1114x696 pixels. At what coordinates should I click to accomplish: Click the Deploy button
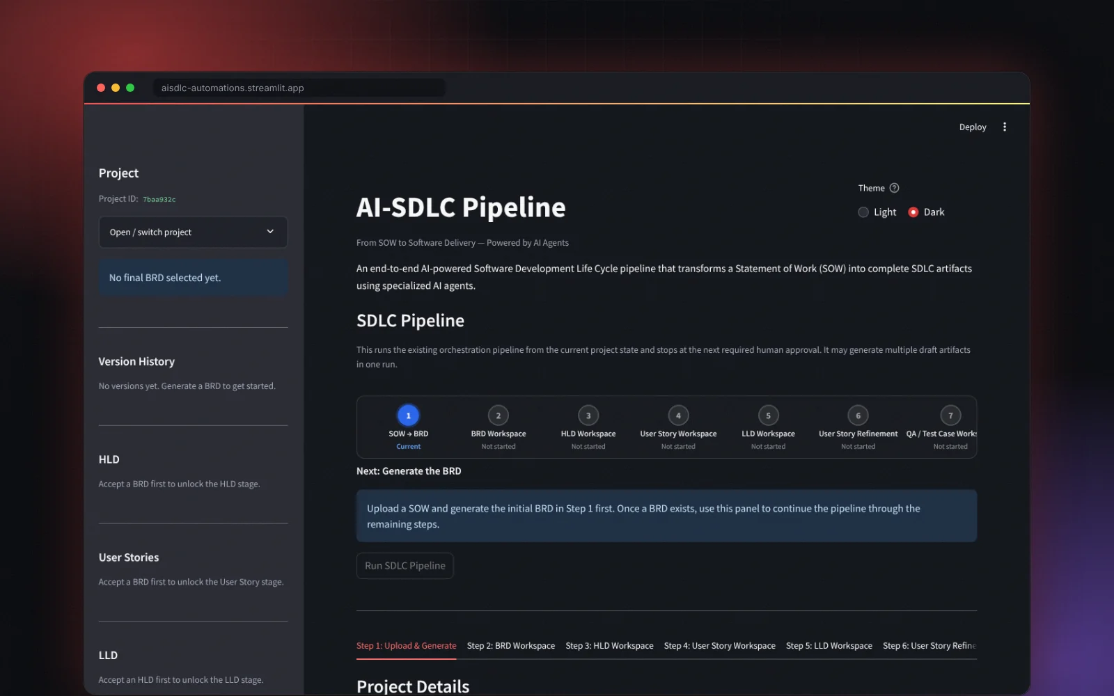click(973, 127)
